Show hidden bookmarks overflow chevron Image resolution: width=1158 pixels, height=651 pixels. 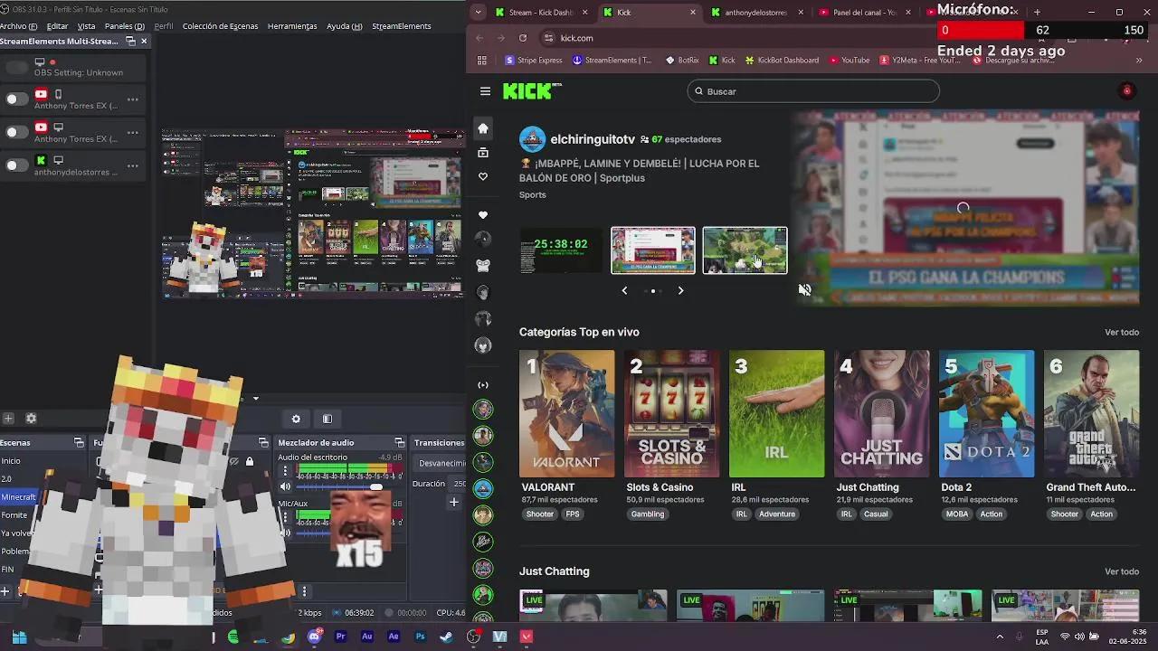click(x=1138, y=61)
